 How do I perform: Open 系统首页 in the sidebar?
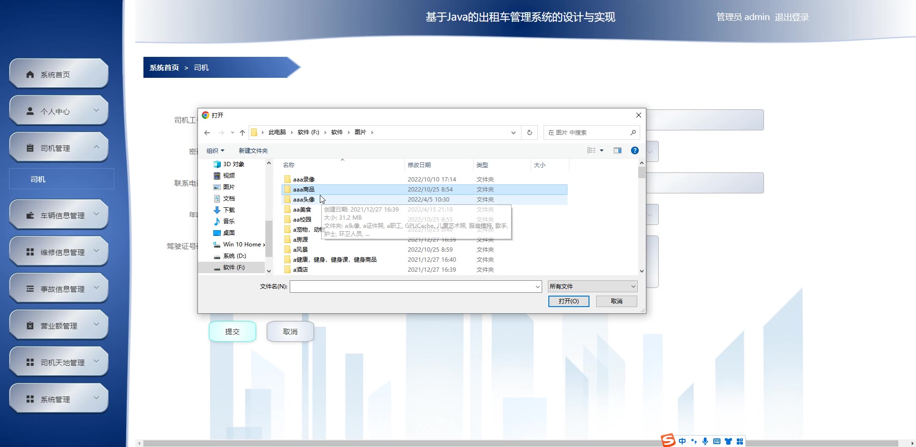point(59,74)
